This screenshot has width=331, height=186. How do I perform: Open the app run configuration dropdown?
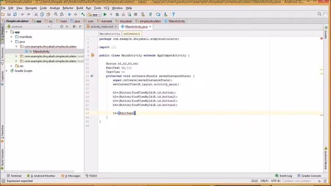(x=94, y=14)
